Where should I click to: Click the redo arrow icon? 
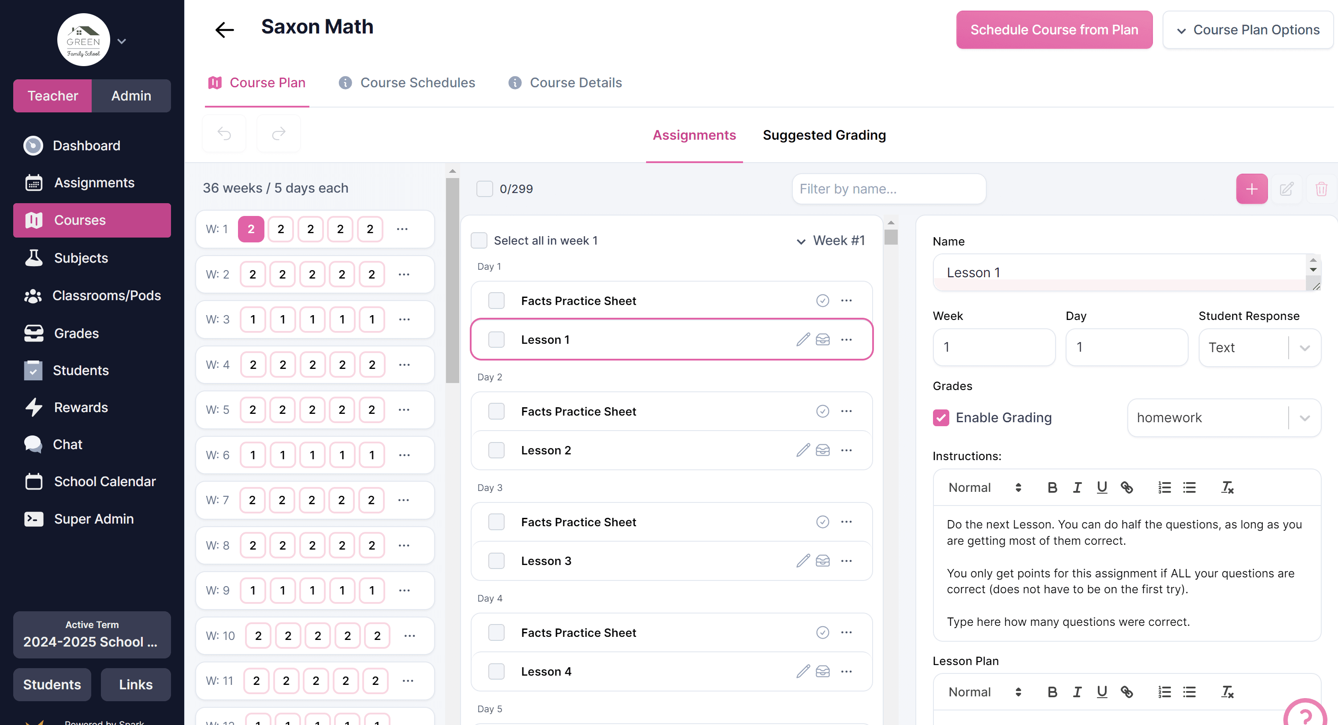tap(279, 134)
